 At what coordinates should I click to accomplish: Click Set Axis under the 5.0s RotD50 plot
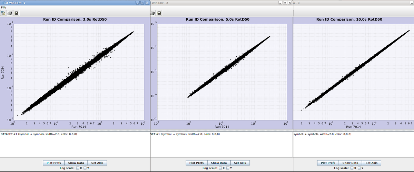tap(240, 163)
